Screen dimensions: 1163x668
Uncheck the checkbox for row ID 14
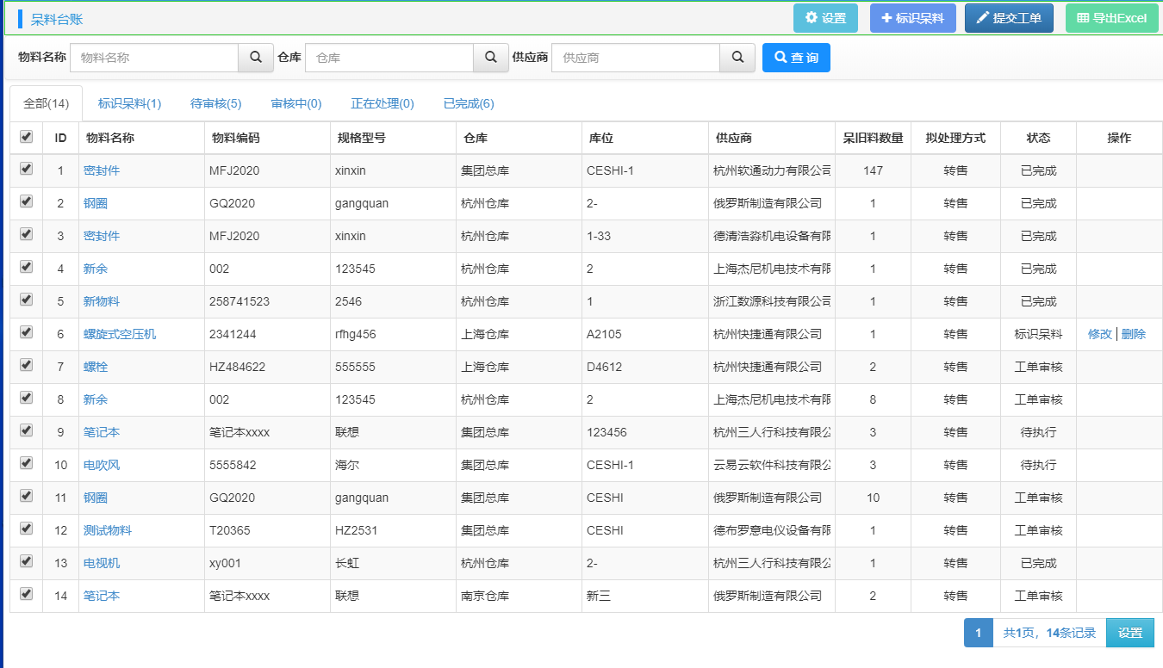point(26,594)
